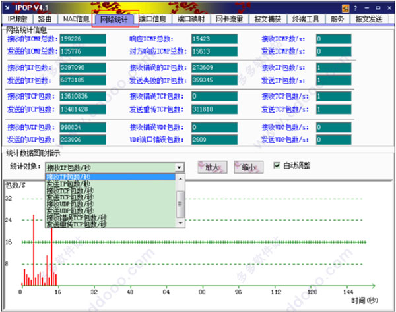Open help with the question mark icon
396x312 pixels.
point(355,8)
